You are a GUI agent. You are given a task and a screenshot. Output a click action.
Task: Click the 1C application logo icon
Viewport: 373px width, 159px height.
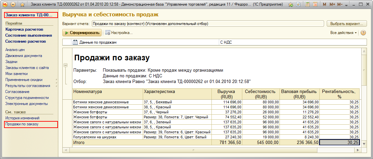(x=5, y=4)
